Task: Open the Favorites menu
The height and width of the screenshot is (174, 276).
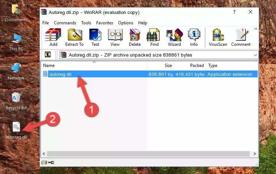Action: click(104, 23)
